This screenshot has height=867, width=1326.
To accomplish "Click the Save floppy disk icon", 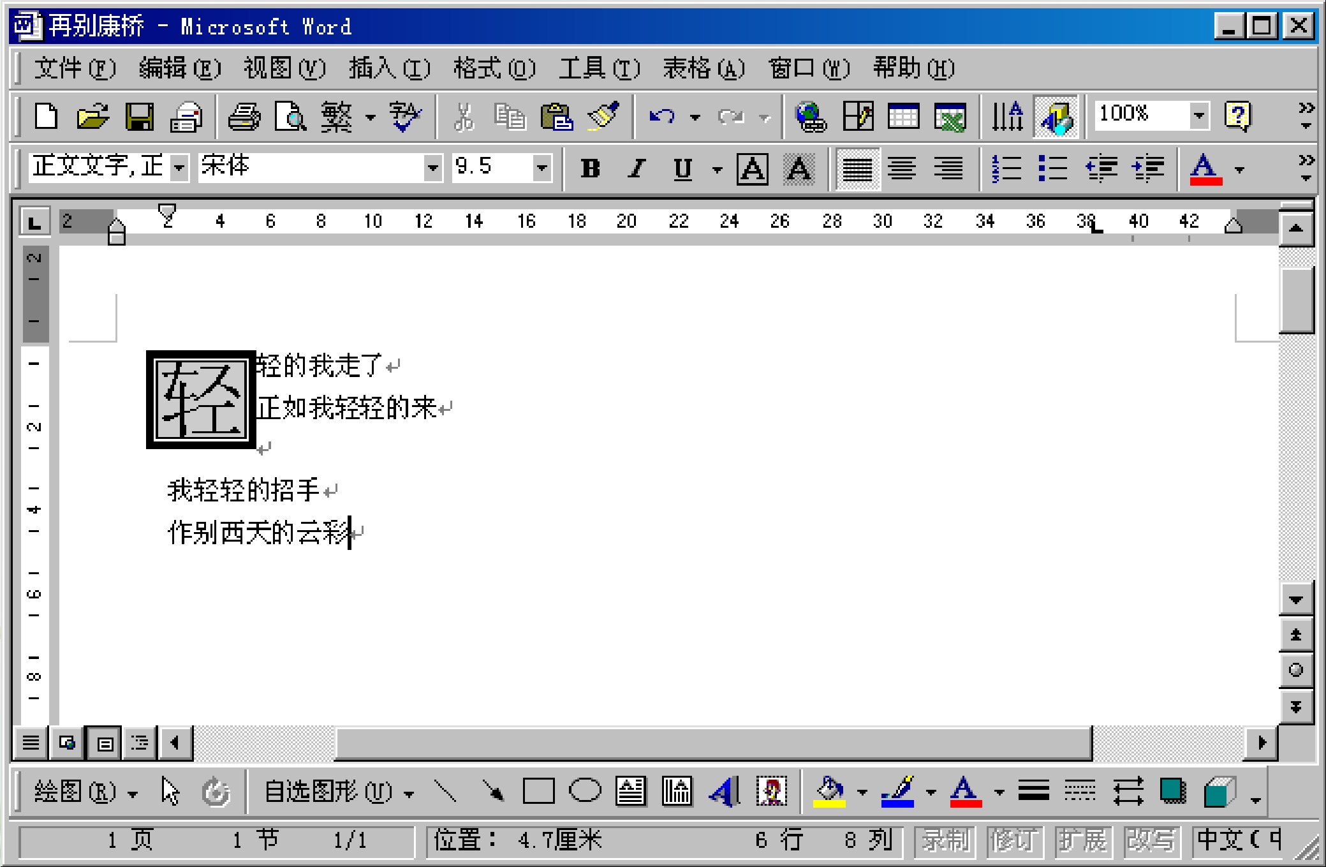I will [x=139, y=117].
